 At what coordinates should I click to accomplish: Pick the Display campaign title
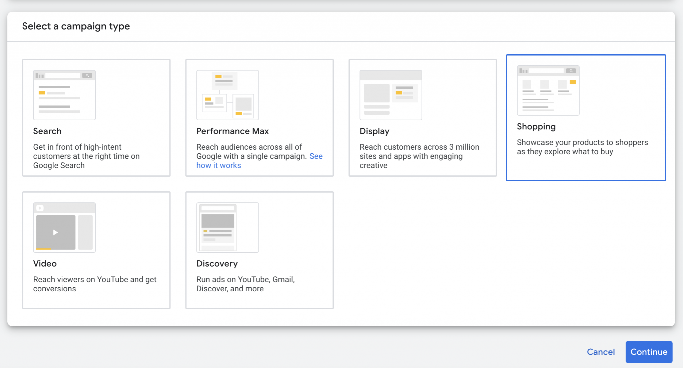pos(374,131)
